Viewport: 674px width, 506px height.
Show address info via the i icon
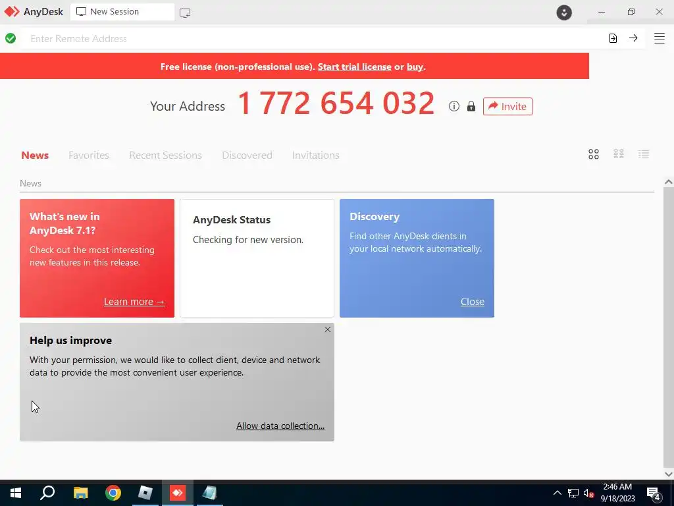point(454,106)
